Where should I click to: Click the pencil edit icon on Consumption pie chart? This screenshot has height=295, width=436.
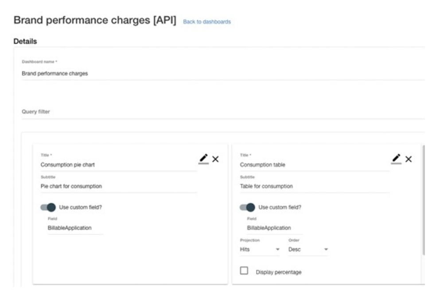203,158
